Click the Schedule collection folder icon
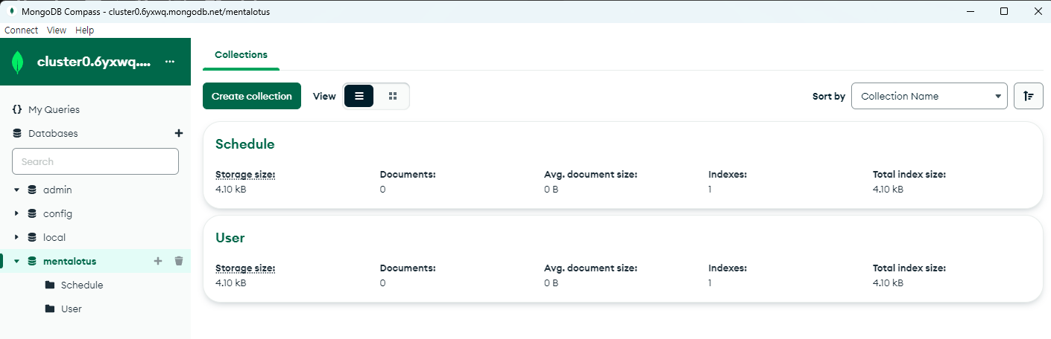 click(50, 285)
